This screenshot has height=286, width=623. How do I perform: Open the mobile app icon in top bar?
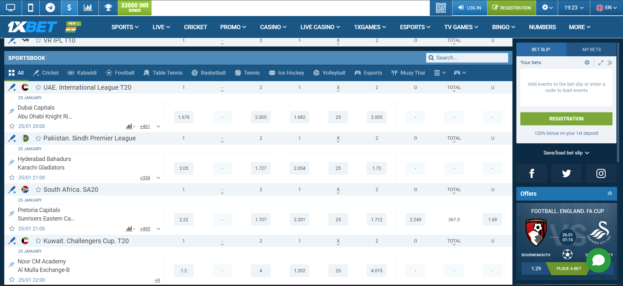pyautogui.click(x=31, y=8)
